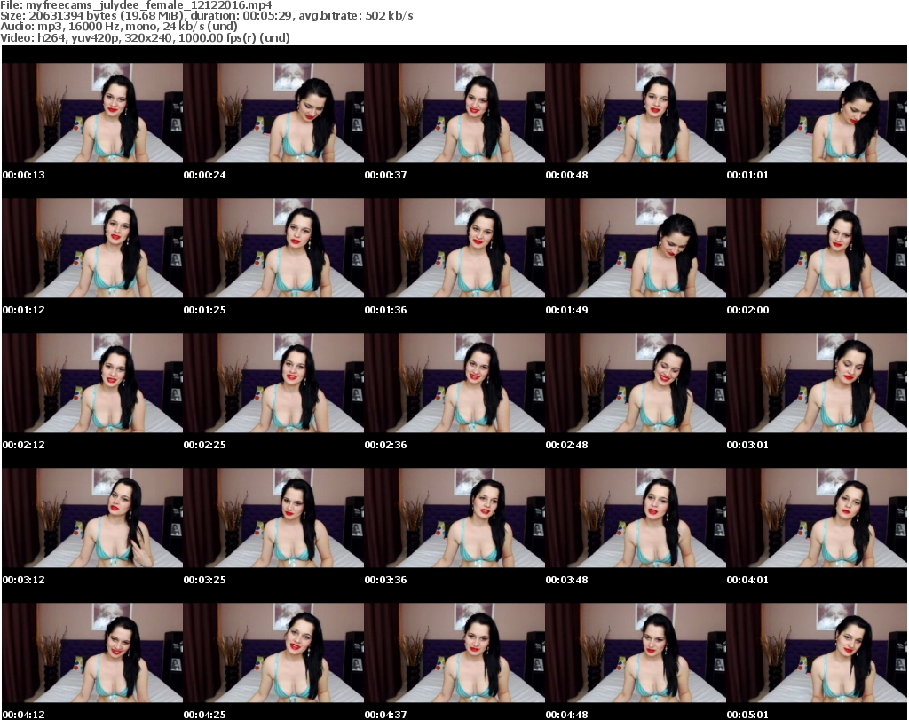Click the timestamp text 00:01:49
The width and height of the screenshot is (909, 720).
click(x=566, y=310)
